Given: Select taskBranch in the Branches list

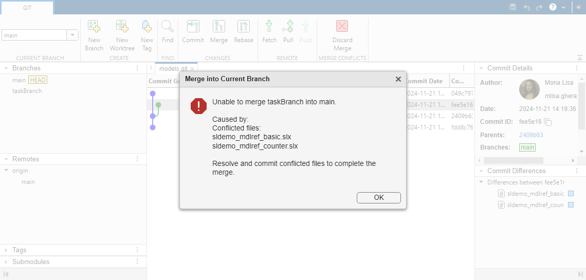Looking at the screenshot, I should coord(27,91).
